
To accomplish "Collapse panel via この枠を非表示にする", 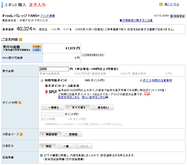I will click(93, 55).
